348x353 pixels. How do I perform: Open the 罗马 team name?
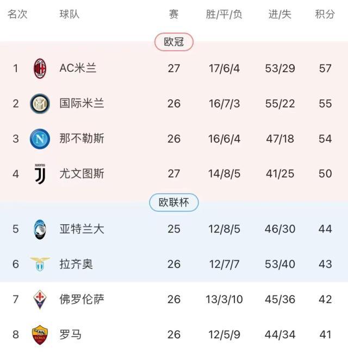coord(71,335)
